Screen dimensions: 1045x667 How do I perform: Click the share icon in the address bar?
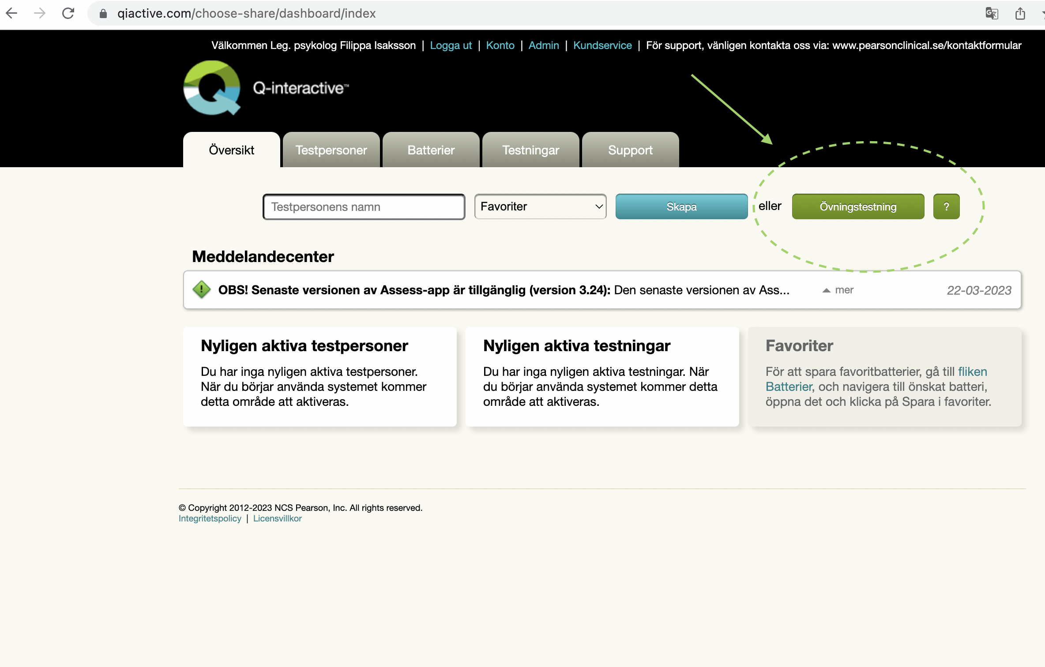(x=1020, y=13)
